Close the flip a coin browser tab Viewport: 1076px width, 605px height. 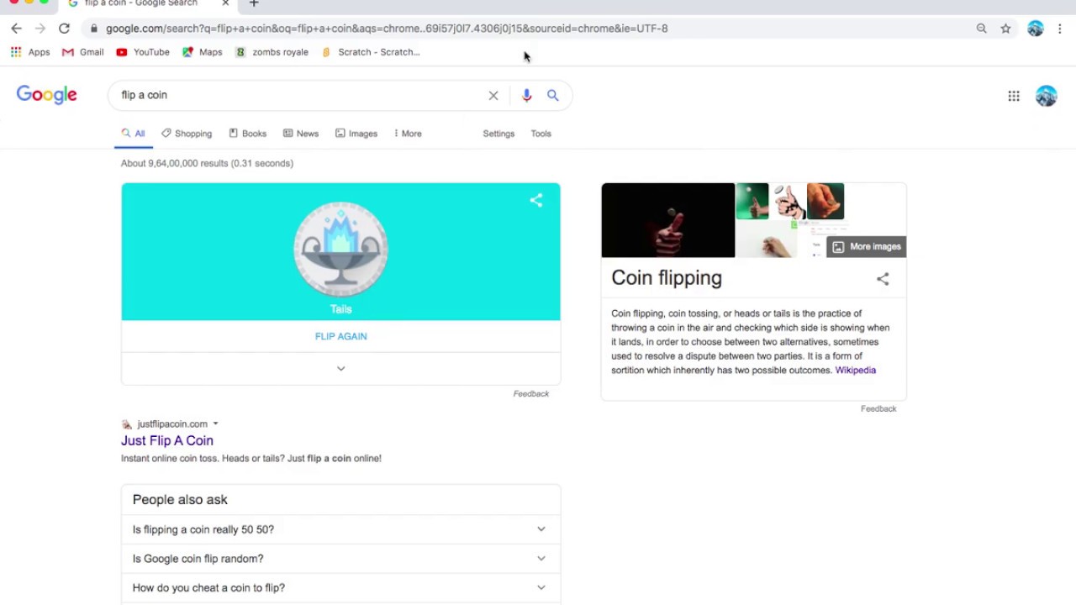coord(225,3)
